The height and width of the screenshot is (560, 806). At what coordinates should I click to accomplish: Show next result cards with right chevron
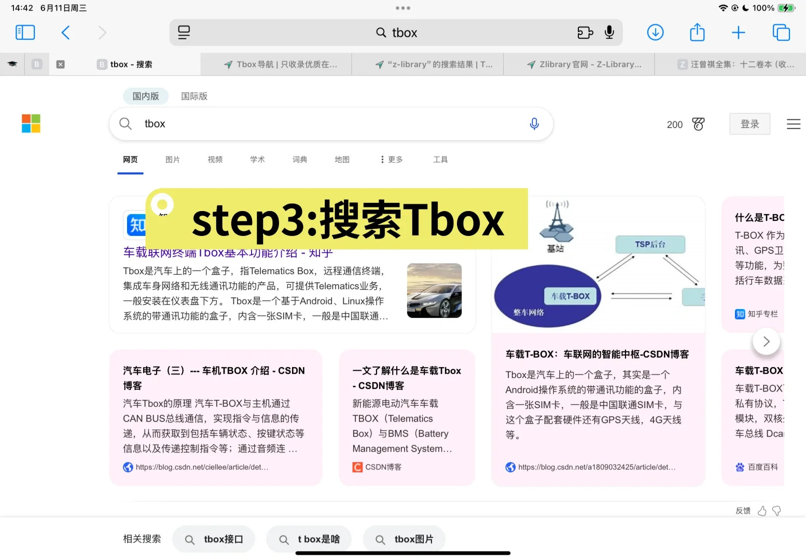tap(766, 342)
